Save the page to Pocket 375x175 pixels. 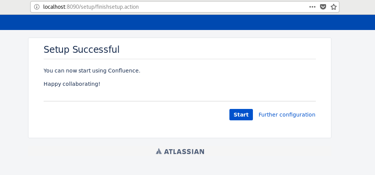click(x=323, y=7)
